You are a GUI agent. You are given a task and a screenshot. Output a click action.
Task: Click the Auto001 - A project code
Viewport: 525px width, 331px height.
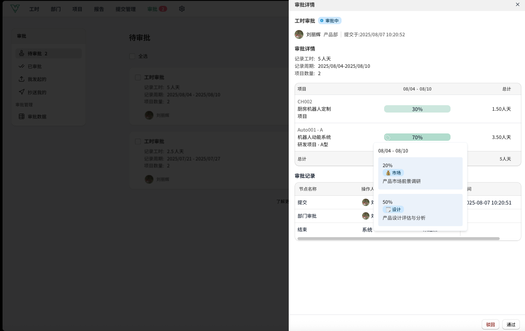tap(310, 130)
